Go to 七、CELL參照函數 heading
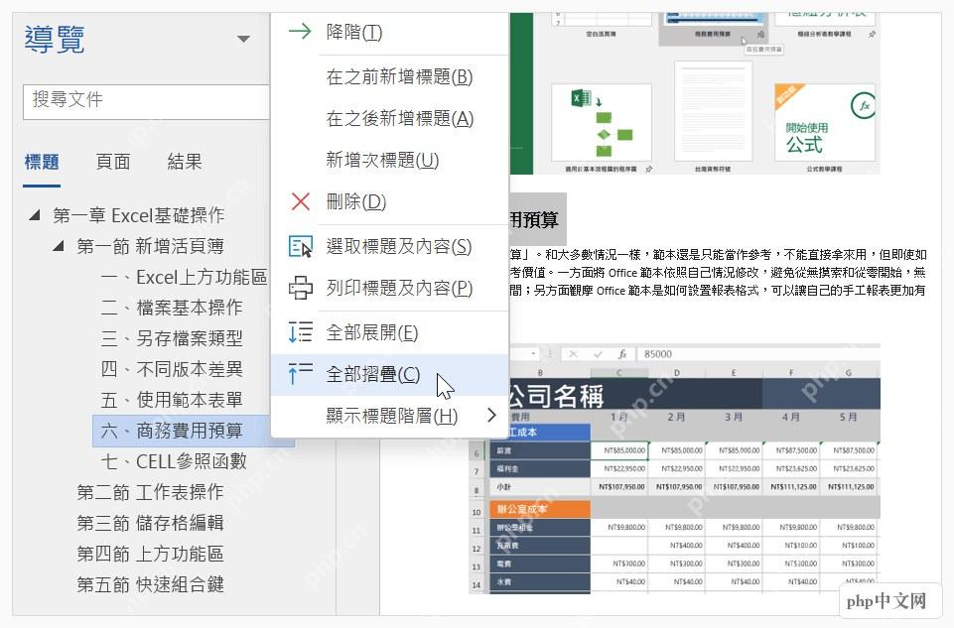Screen dimensions: 954x628 (x=174, y=461)
